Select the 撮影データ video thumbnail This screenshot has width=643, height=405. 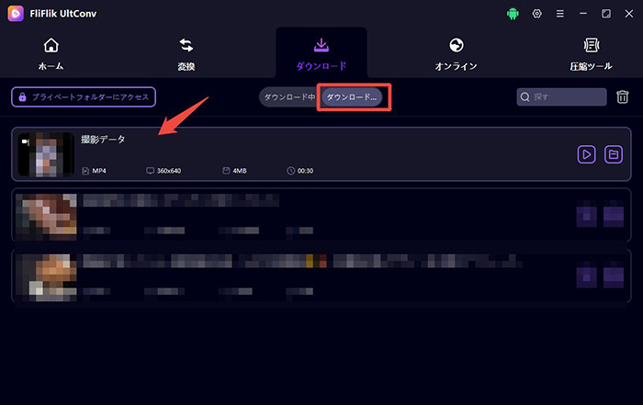pos(46,154)
